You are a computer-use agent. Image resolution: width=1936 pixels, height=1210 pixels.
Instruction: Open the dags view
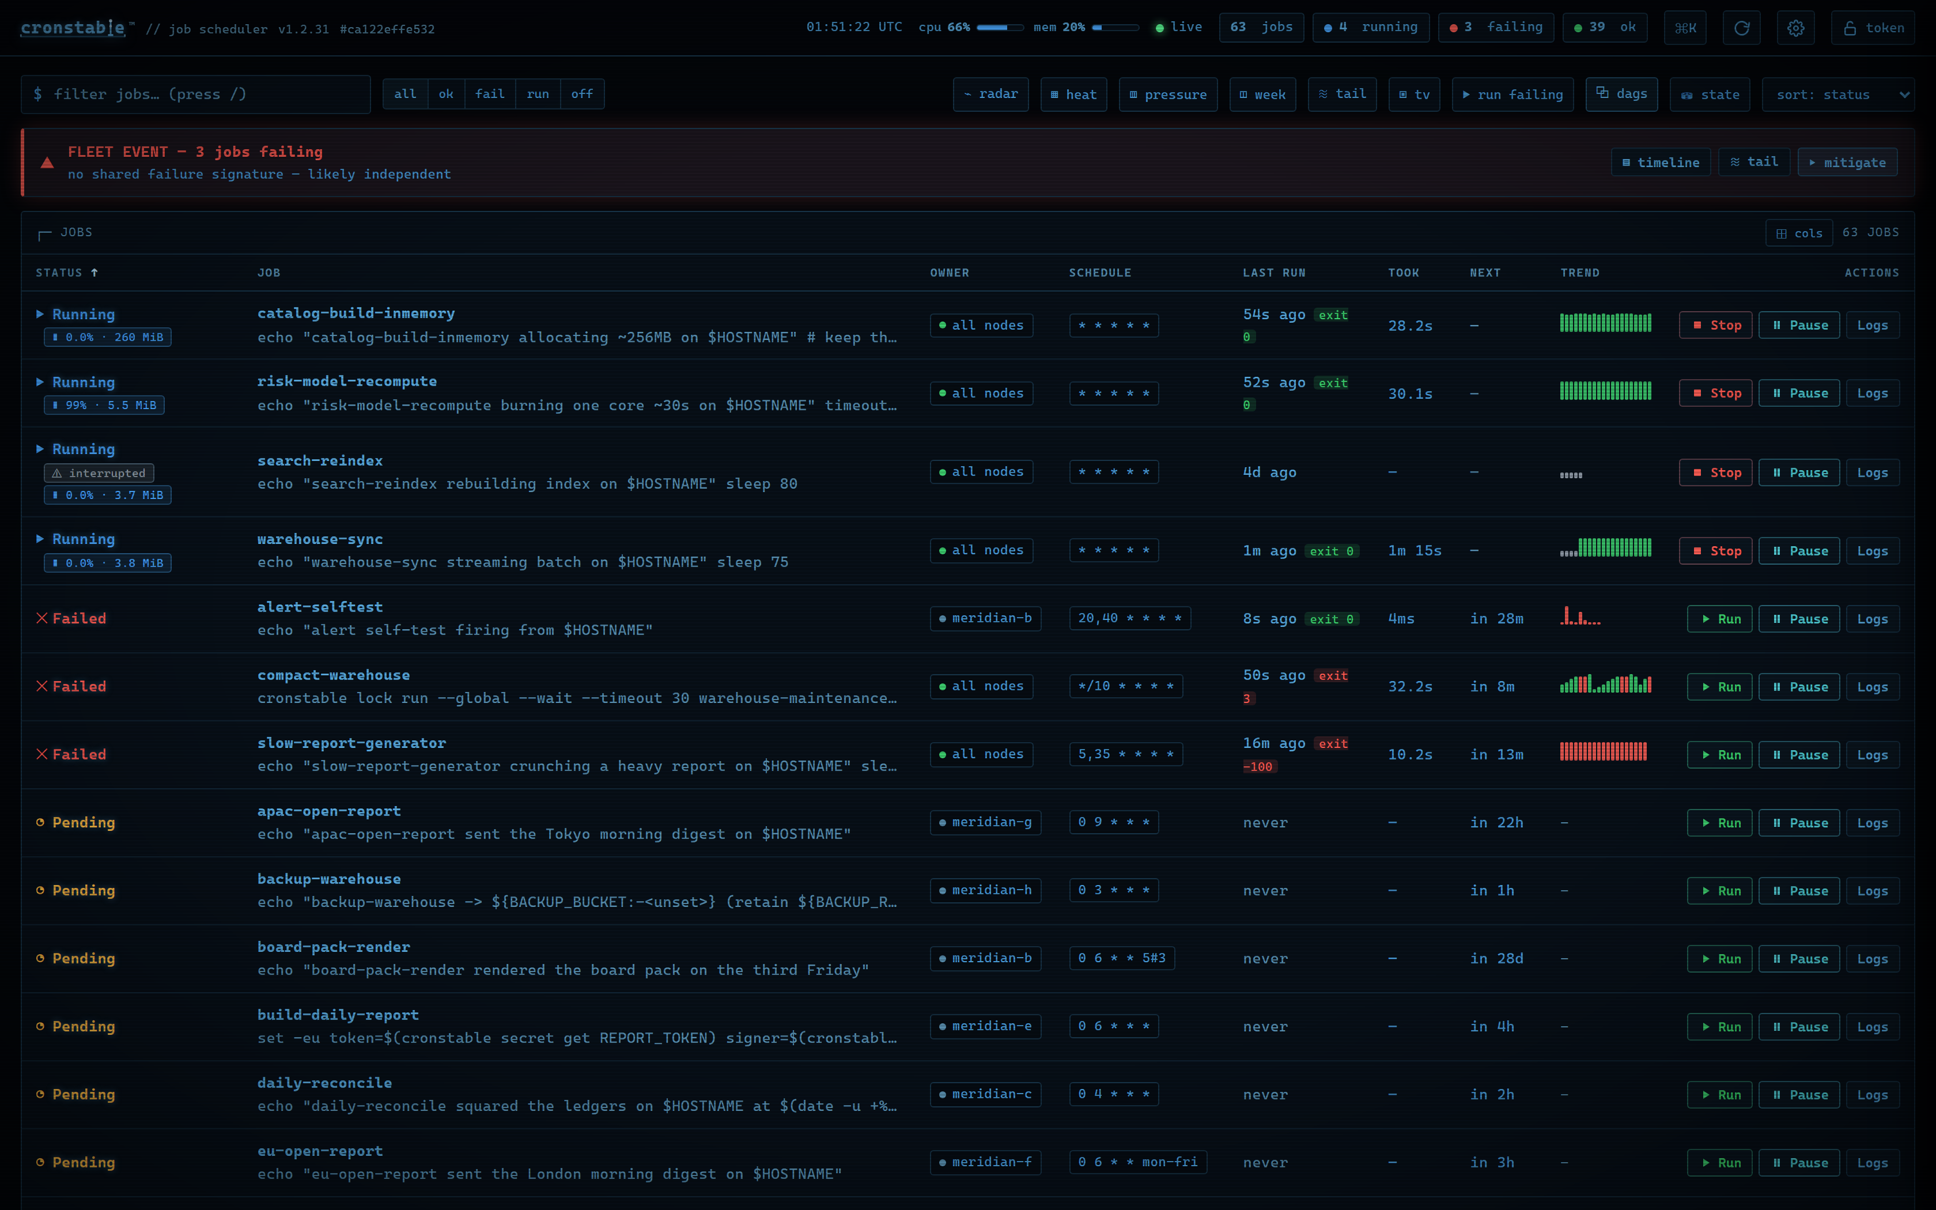(x=1621, y=94)
